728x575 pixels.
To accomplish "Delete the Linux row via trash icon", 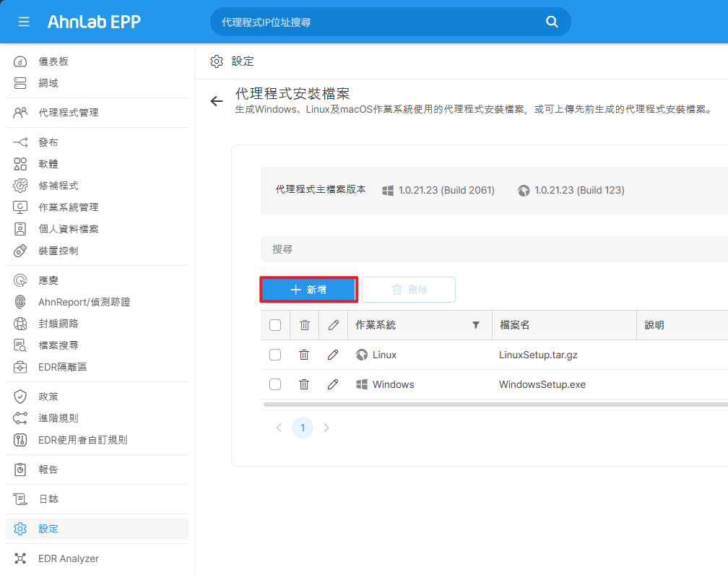I will 304,355.
